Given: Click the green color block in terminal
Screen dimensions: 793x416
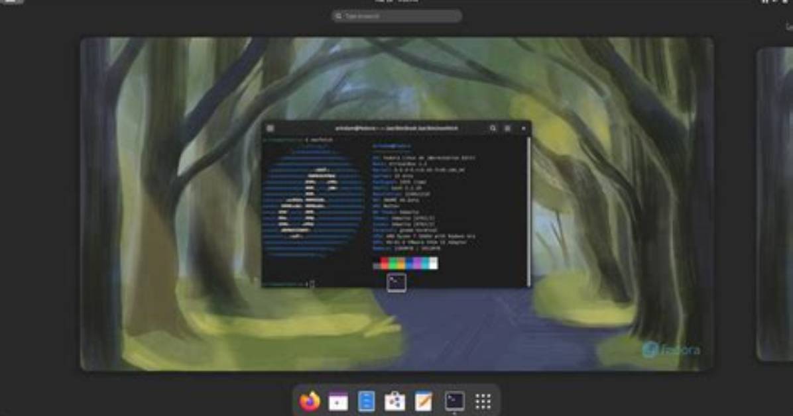Looking at the screenshot, I should pyautogui.click(x=393, y=263).
